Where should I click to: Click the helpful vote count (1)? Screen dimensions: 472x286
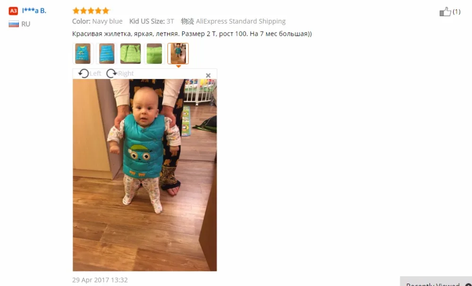[x=456, y=12]
